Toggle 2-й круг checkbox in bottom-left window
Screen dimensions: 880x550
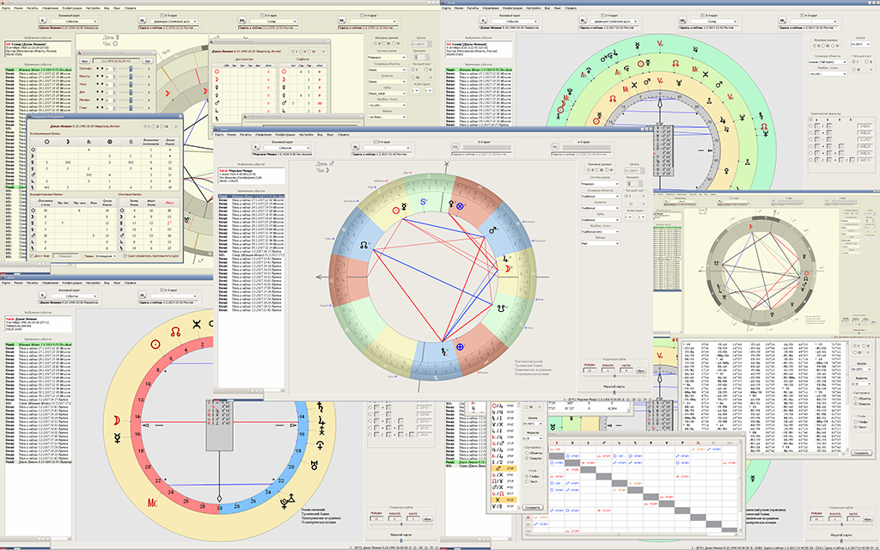pyautogui.click(x=162, y=290)
